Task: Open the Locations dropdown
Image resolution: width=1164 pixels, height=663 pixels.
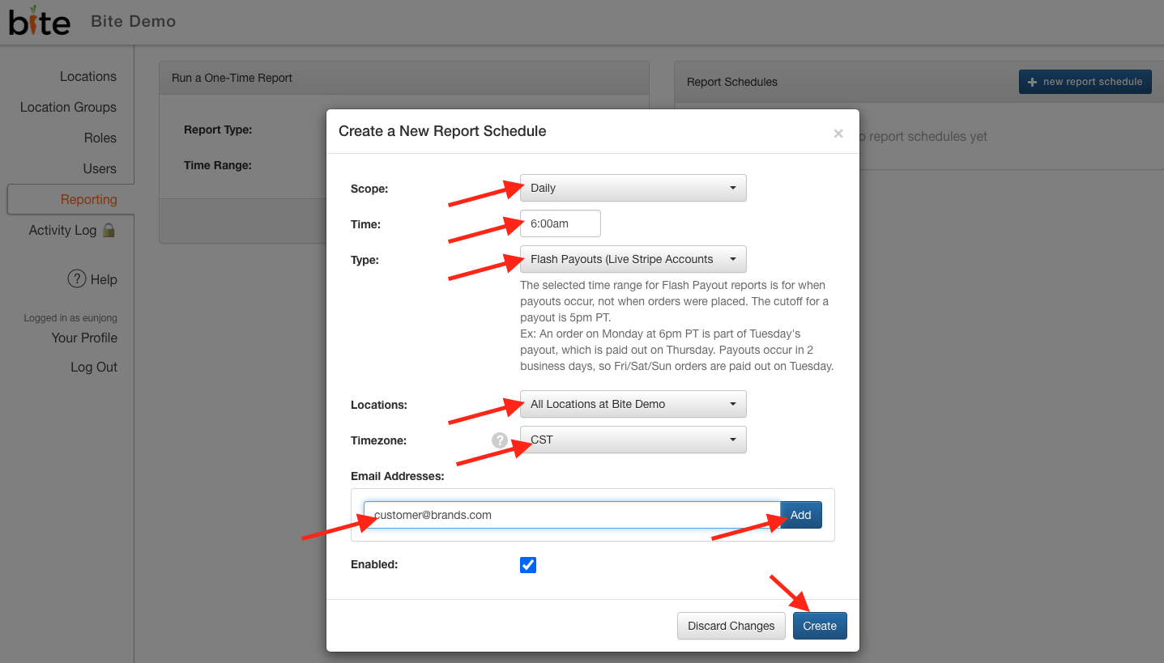Action: tap(633, 404)
